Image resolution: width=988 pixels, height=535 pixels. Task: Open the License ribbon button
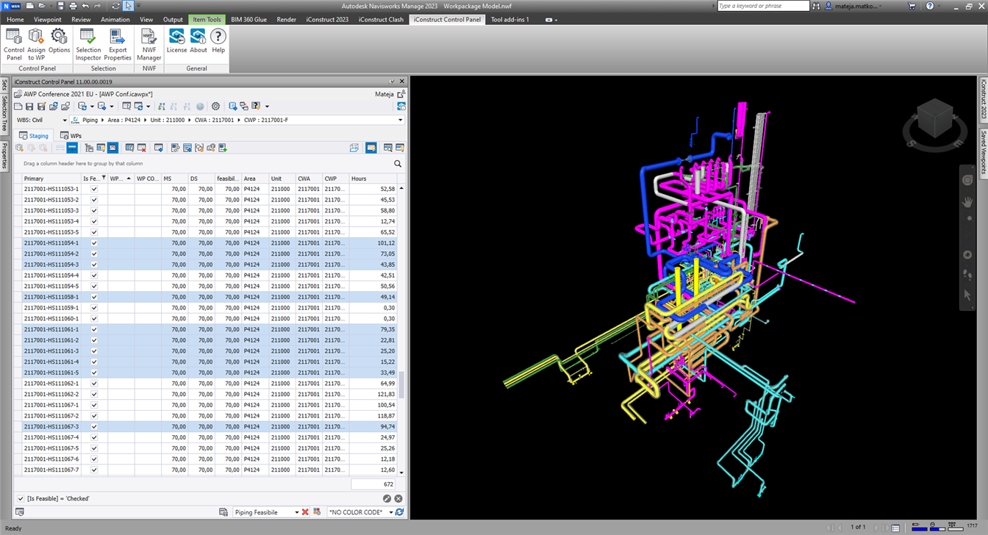point(176,40)
